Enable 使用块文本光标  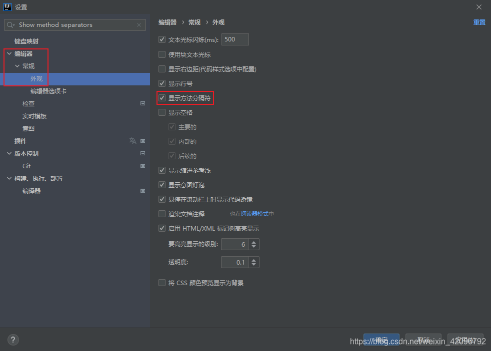pos(162,54)
